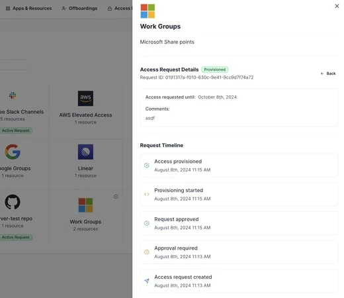This screenshot has height=298, width=344.
Task: Switch to the Offboardings tab
Action: (x=79, y=9)
